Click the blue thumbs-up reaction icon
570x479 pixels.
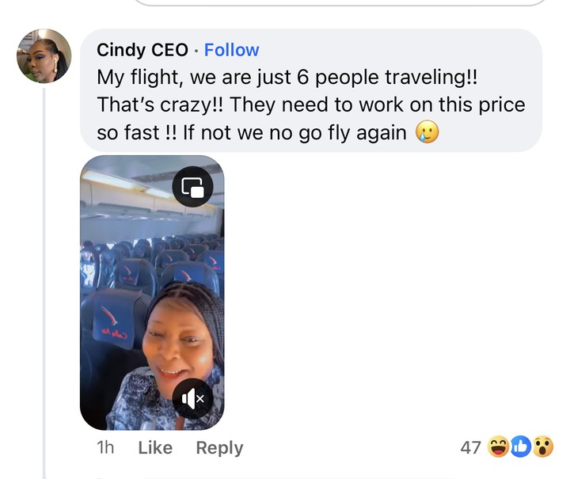tap(520, 447)
